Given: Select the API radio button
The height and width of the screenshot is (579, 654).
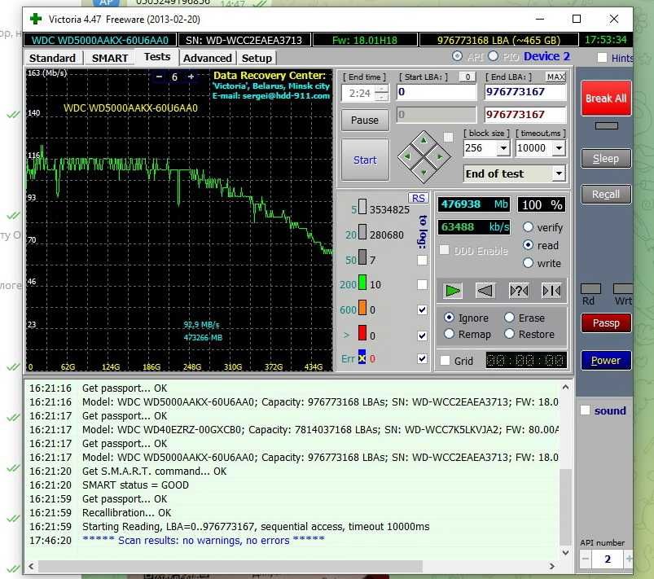Looking at the screenshot, I should pos(457,56).
